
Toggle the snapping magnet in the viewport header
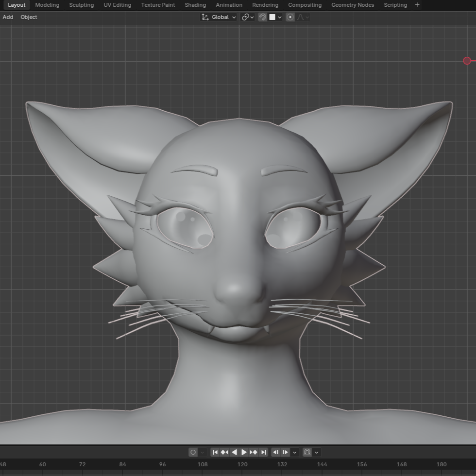coord(263,17)
